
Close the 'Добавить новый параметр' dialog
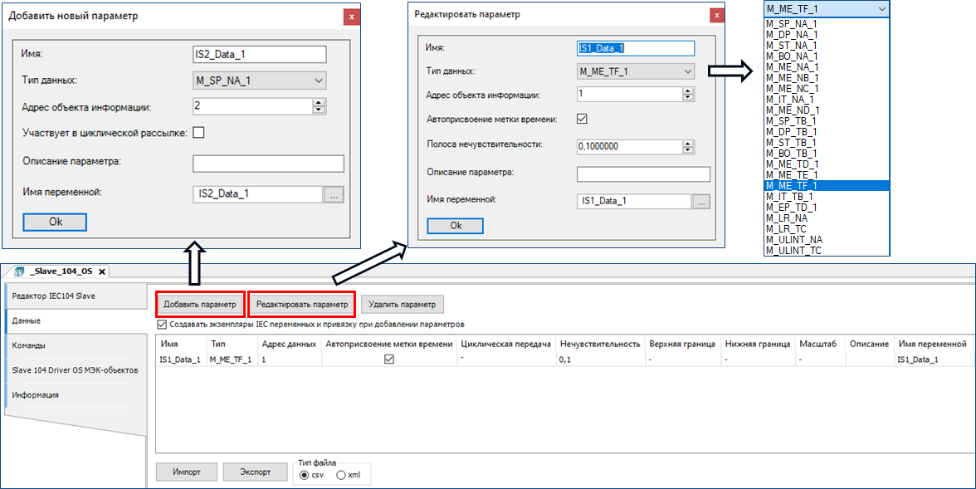tap(352, 17)
